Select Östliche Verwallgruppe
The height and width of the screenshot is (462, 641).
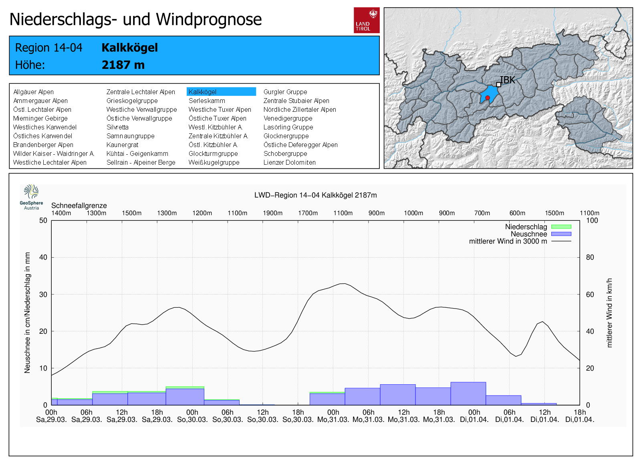(x=139, y=118)
